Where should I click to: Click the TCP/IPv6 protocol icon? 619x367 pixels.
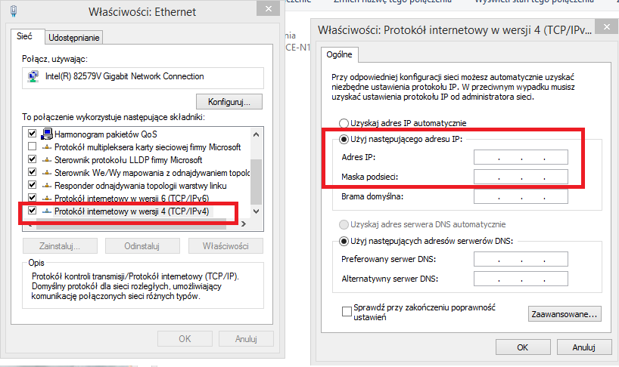(47, 198)
